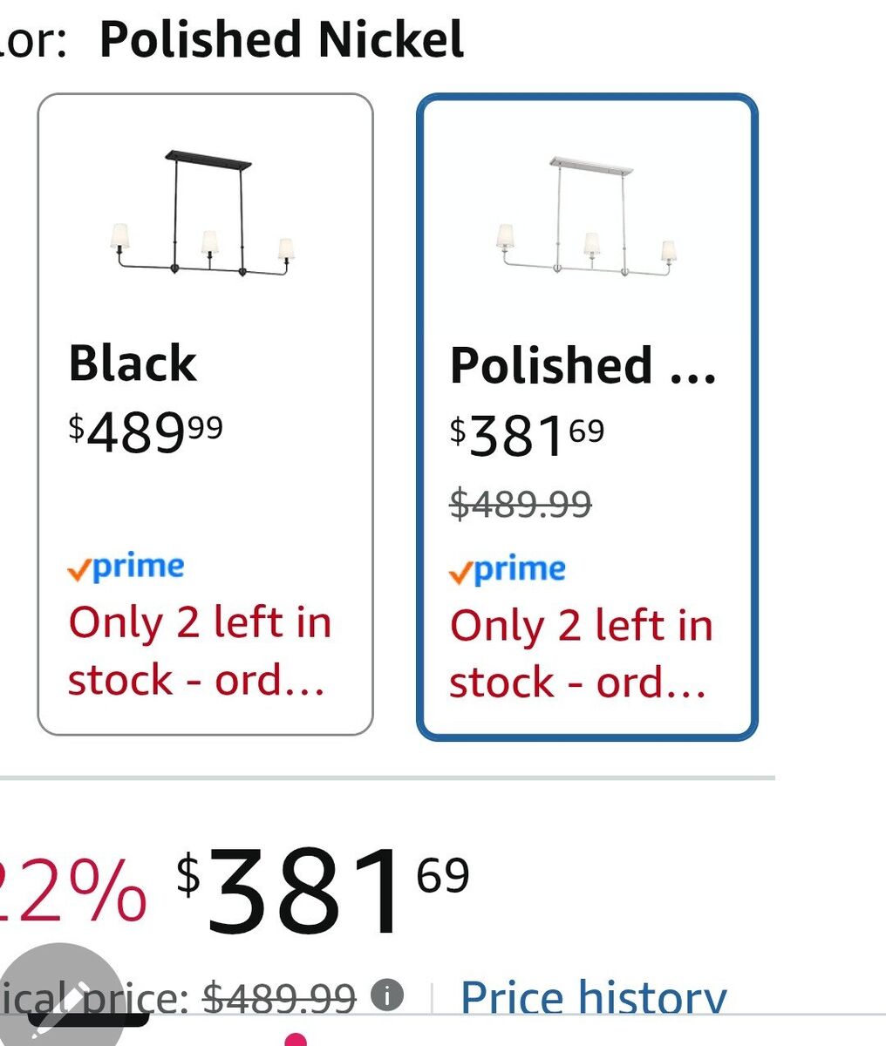Click the Prime logo in Black card
Viewport: 886px width, 1046px height.
pos(126,567)
